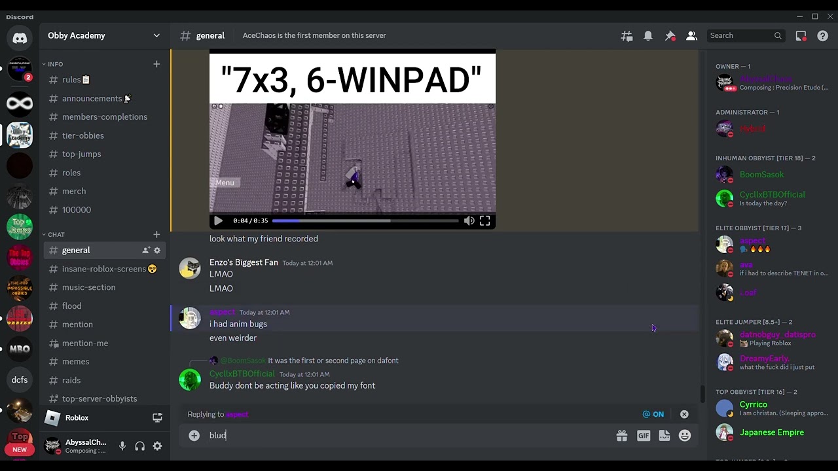The height and width of the screenshot is (471, 838).
Task: Create invite icon on general channel
Action: (x=146, y=251)
